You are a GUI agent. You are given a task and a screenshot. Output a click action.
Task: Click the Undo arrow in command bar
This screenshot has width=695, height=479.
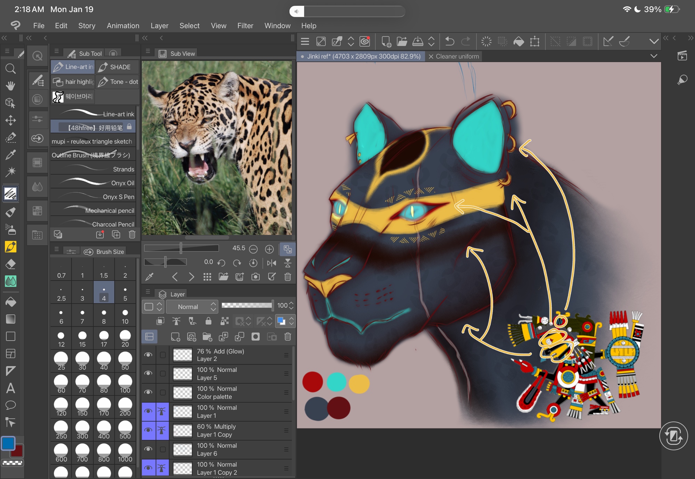(449, 42)
